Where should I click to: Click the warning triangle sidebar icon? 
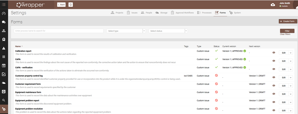[4, 48]
